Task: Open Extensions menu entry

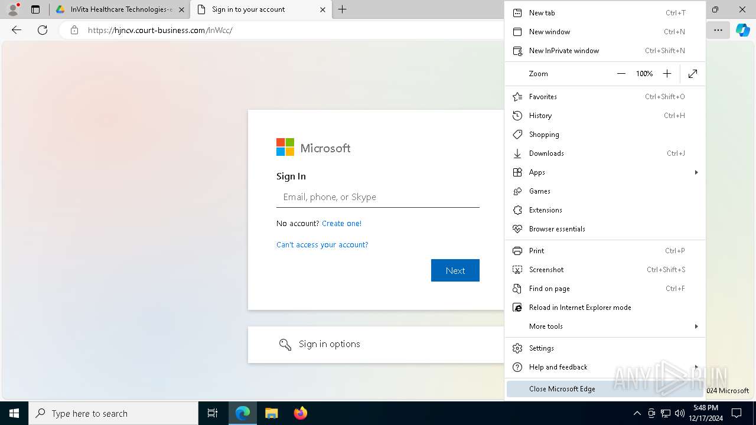Action: [x=605, y=210]
